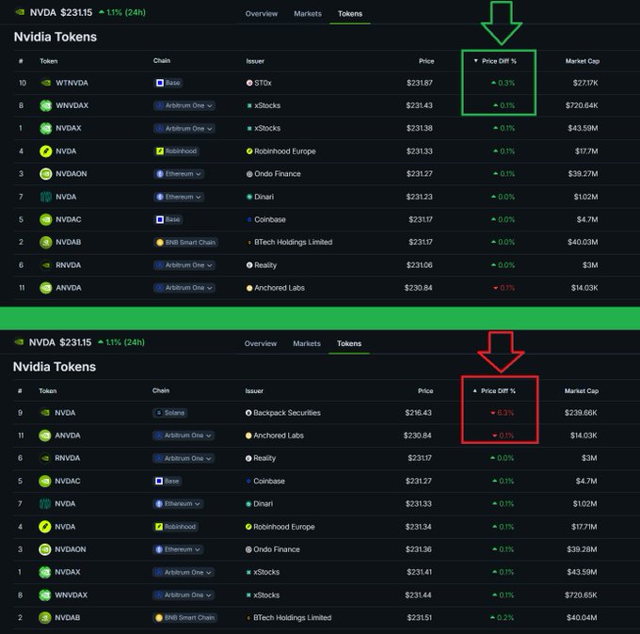This screenshot has width=640, height=634.
Task: Open Ethereum dropdown in Dinari $231.23 row
Action: tap(179, 197)
